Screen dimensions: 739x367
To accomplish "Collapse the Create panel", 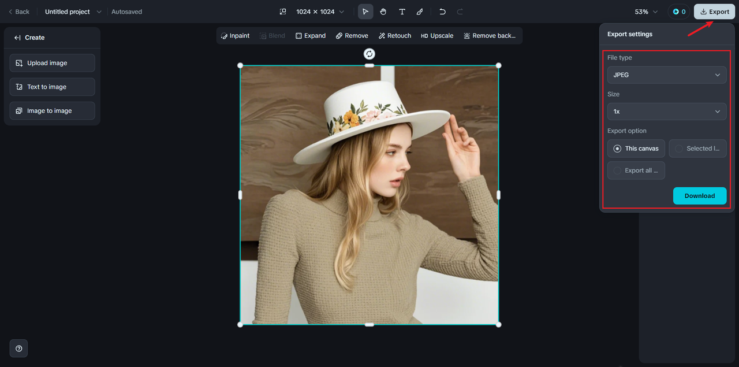I will (x=17, y=38).
